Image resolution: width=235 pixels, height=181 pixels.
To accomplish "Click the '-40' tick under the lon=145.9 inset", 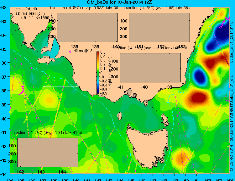I will click(x=144, y=87).
